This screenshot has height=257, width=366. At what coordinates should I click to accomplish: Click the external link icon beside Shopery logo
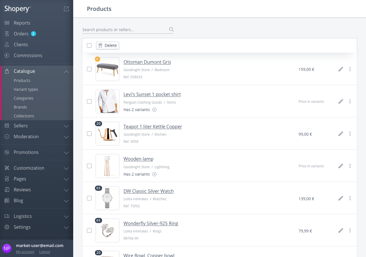coord(66,9)
